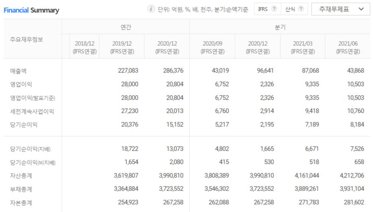Viewport: 373px width, 212px height.
Task: Open the 주재무제표 dropdown
Action: pos(341,9)
